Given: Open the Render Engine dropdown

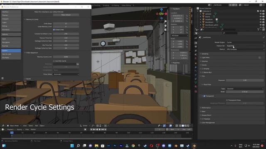Looking at the screenshot, I should (245, 42).
